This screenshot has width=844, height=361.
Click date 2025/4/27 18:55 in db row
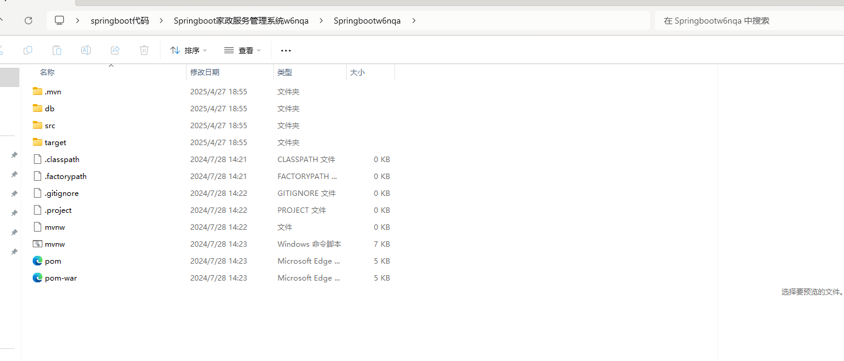tap(219, 109)
